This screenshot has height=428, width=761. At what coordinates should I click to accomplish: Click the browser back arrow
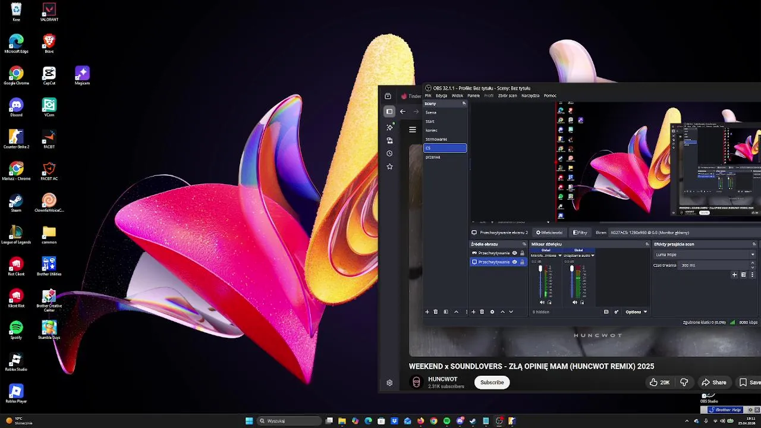coord(402,111)
